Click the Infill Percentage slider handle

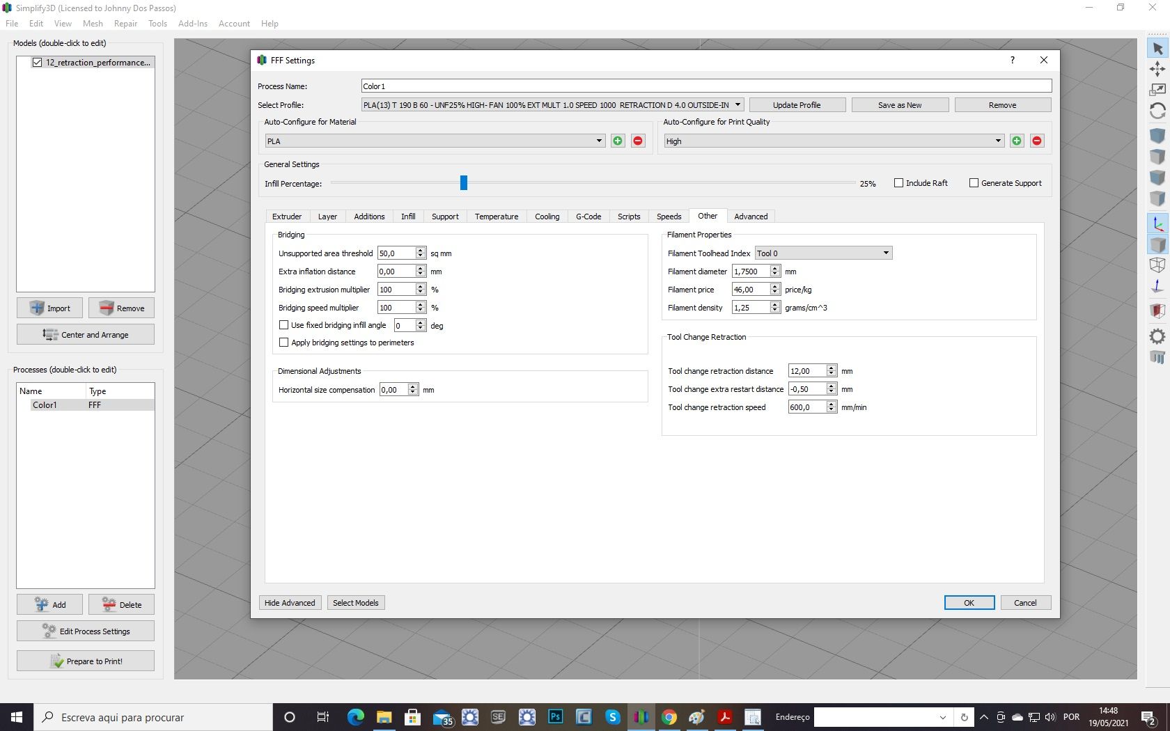tap(464, 183)
